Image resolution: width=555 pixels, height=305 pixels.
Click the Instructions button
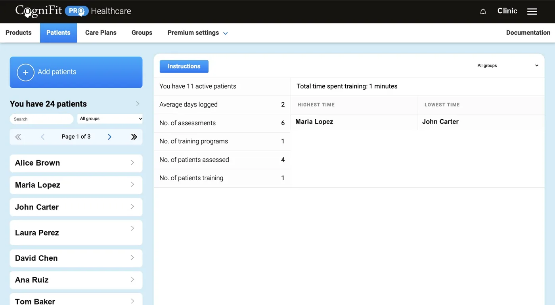[x=184, y=67]
